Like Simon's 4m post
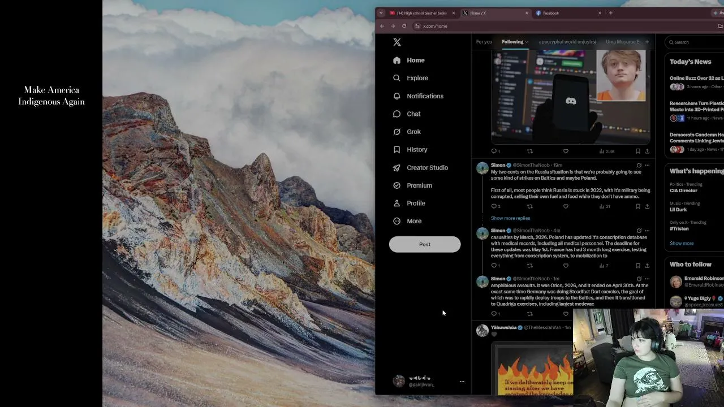724x407 pixels. (566, 266)
